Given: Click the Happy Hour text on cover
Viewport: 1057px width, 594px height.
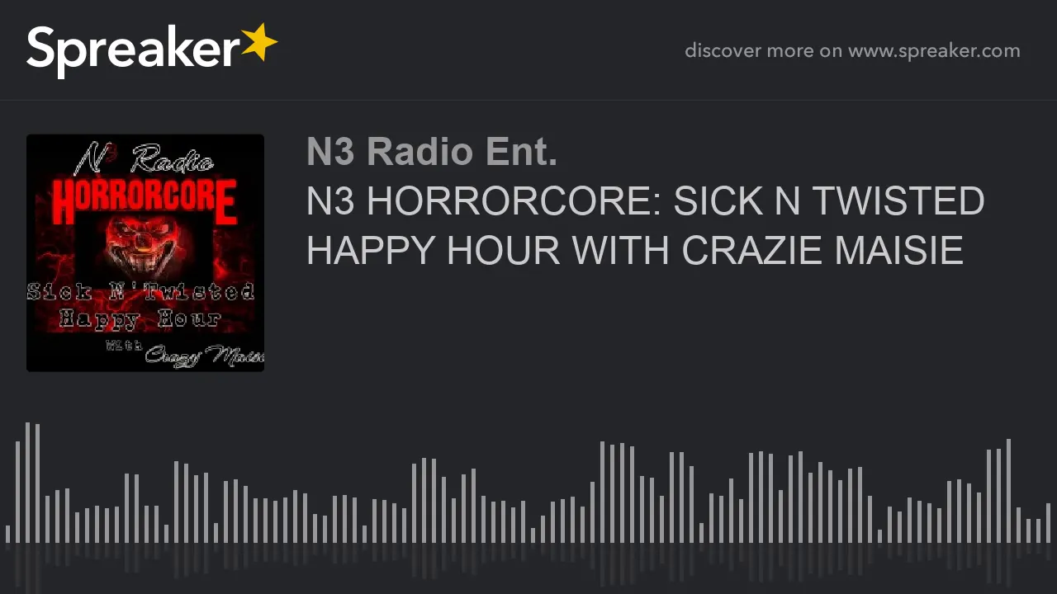Looking at the screenshot, I should pyautogui.click(x=140, y=319).
